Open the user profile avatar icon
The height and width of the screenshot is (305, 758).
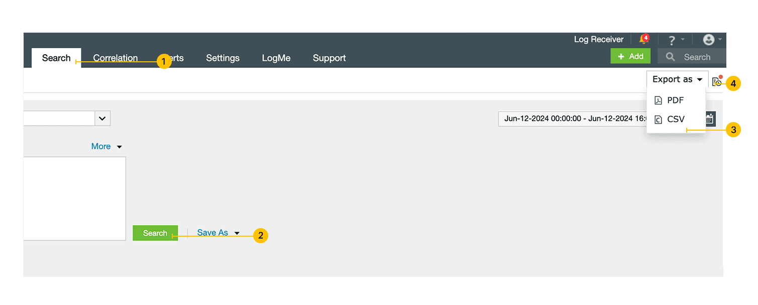(708, 40)
